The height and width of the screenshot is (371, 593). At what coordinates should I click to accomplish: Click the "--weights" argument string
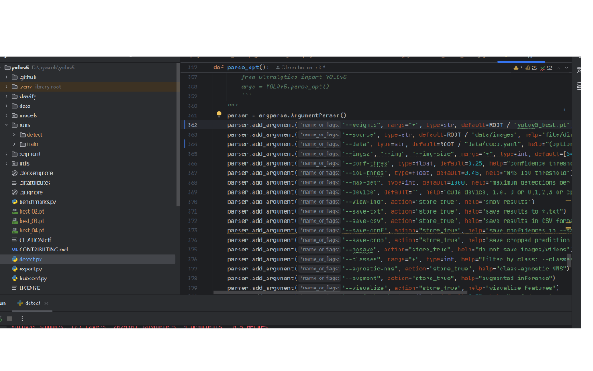click(360, 125)
